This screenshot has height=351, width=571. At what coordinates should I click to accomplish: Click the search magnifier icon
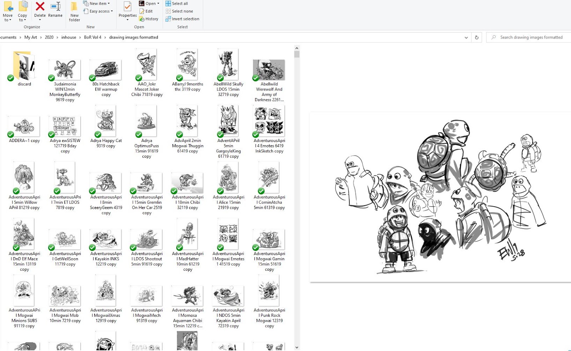click(494, 37)
